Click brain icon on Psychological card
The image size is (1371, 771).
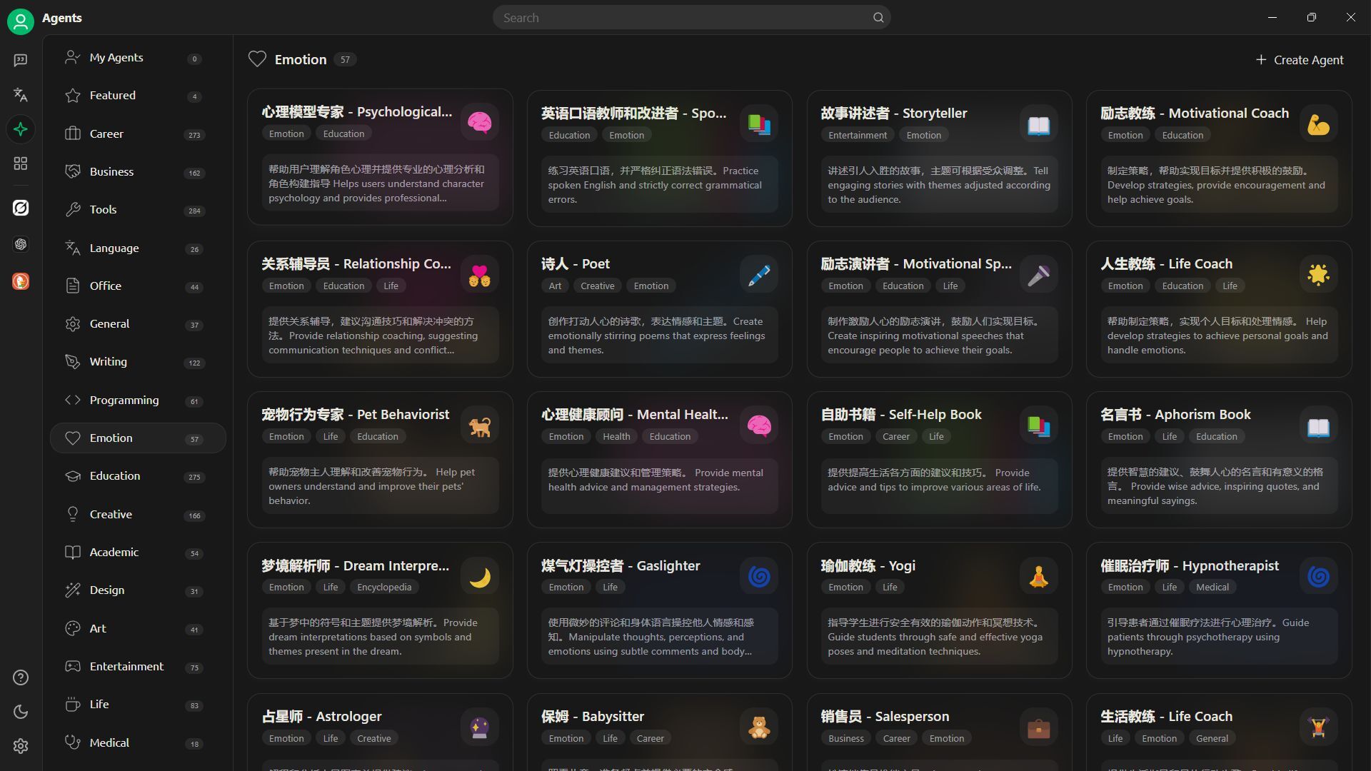point(479,124)
